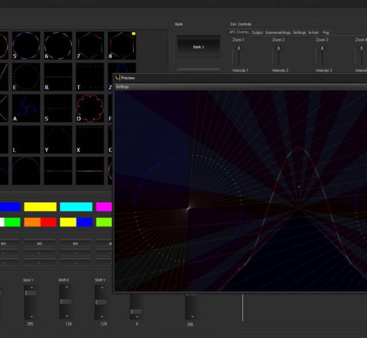The height and width of the screenshot is (338, 367).
Task: Pick the dotted circle pattern E
Action: pos(26,77)
